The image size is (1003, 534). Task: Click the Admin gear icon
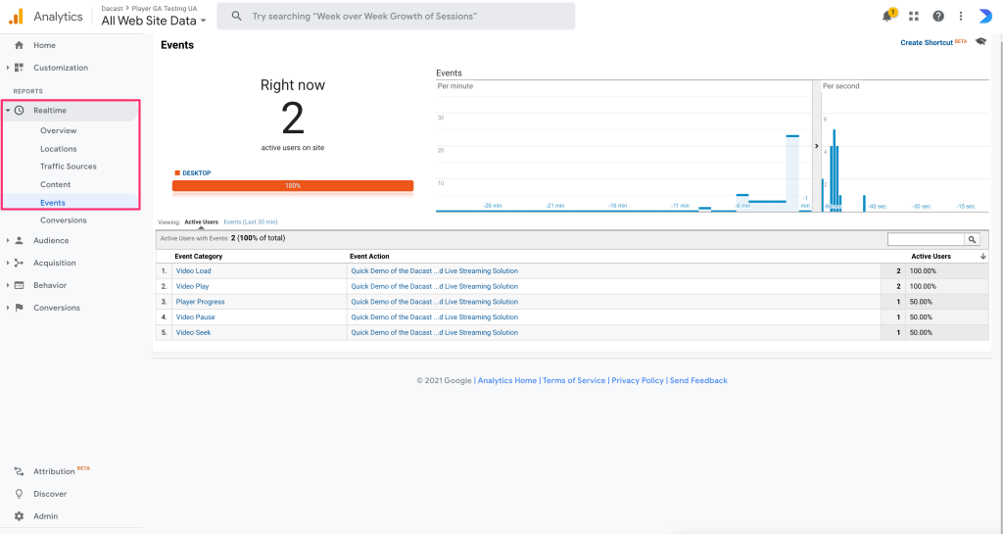pyautogui.click(x=20, y=516)
